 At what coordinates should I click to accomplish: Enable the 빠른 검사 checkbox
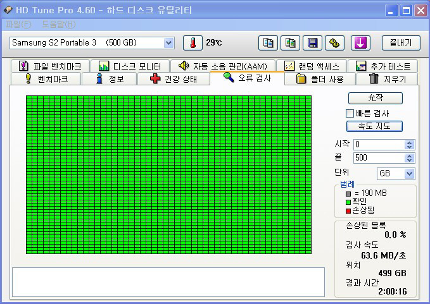point(350,113)
